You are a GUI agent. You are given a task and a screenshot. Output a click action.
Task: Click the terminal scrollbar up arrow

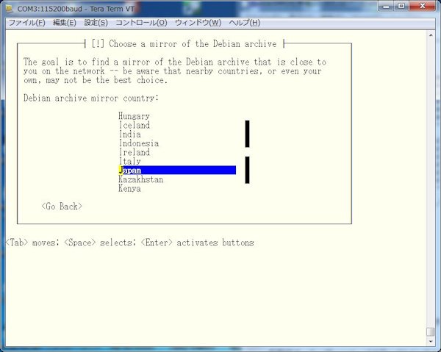click(x=431, y=35)
